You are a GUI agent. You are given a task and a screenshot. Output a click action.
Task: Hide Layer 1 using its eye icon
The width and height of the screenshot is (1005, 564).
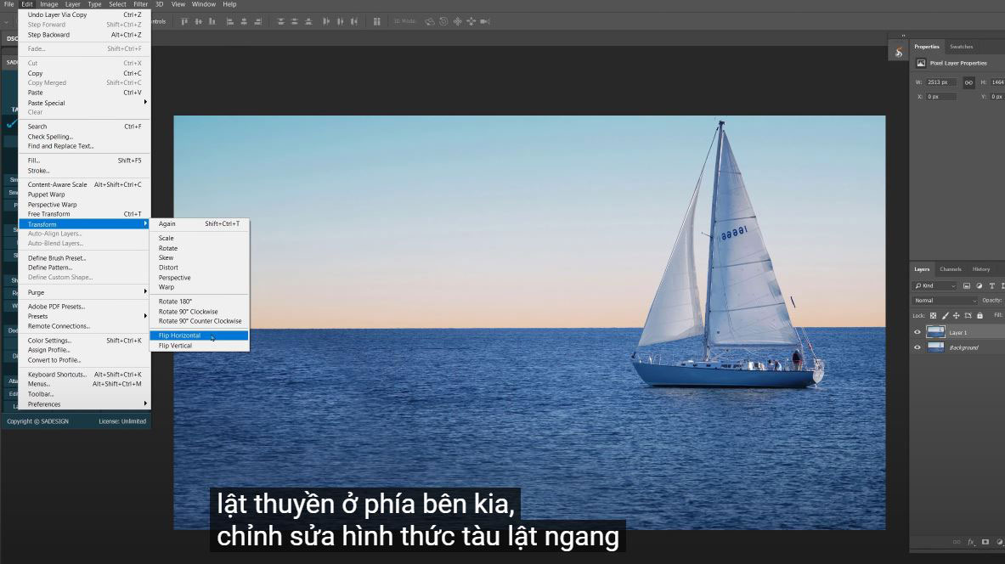point(917,332)
